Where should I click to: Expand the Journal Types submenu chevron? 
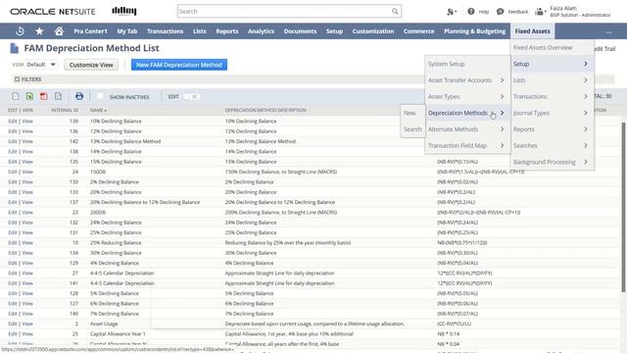586,113
